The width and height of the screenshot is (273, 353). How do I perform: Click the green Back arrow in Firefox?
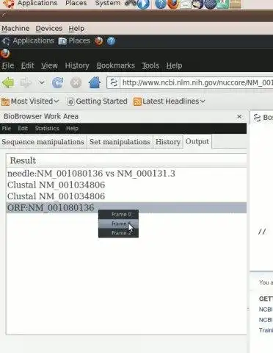(x=8, y=83)
